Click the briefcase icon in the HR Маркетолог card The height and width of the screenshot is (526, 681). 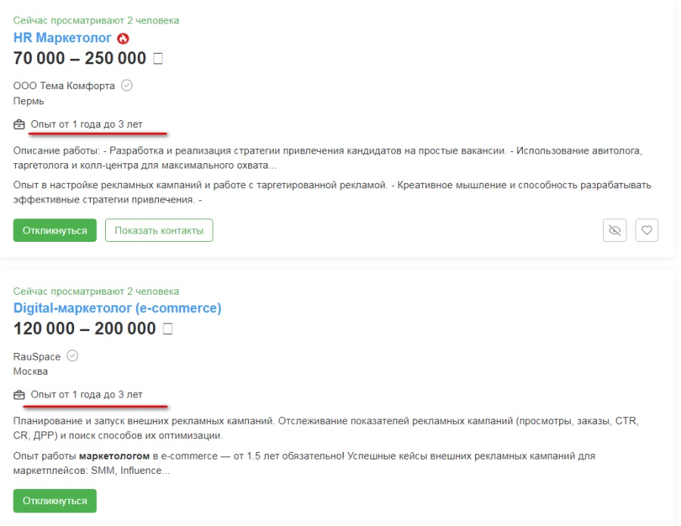tap(20, 124)
